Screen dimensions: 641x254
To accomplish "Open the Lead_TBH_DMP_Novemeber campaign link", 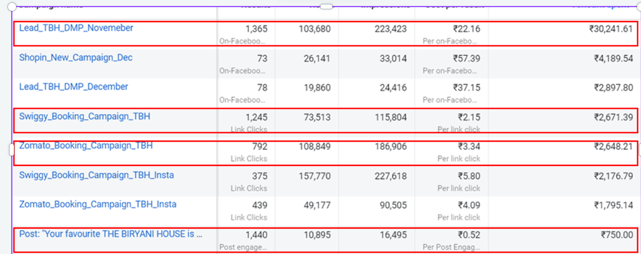I will (76, 28).
